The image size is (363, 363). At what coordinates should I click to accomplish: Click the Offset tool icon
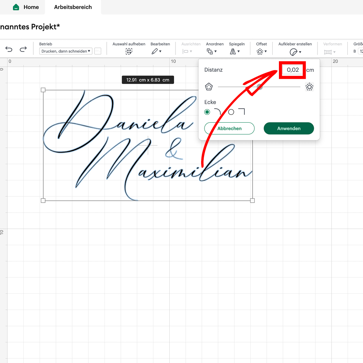[260, 51]
